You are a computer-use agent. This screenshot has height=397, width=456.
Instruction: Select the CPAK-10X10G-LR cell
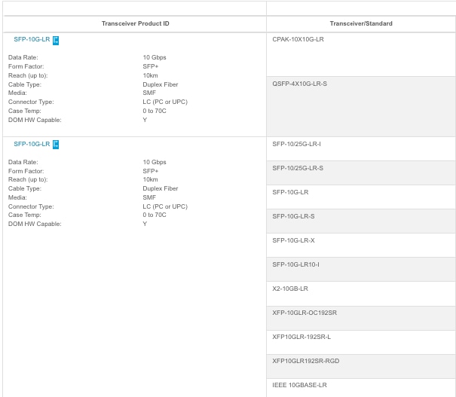tap(361, 54)
